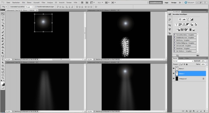Select the Text tool in the toolbox
This screenshot has height=113, width=209.
pos(3,59)
